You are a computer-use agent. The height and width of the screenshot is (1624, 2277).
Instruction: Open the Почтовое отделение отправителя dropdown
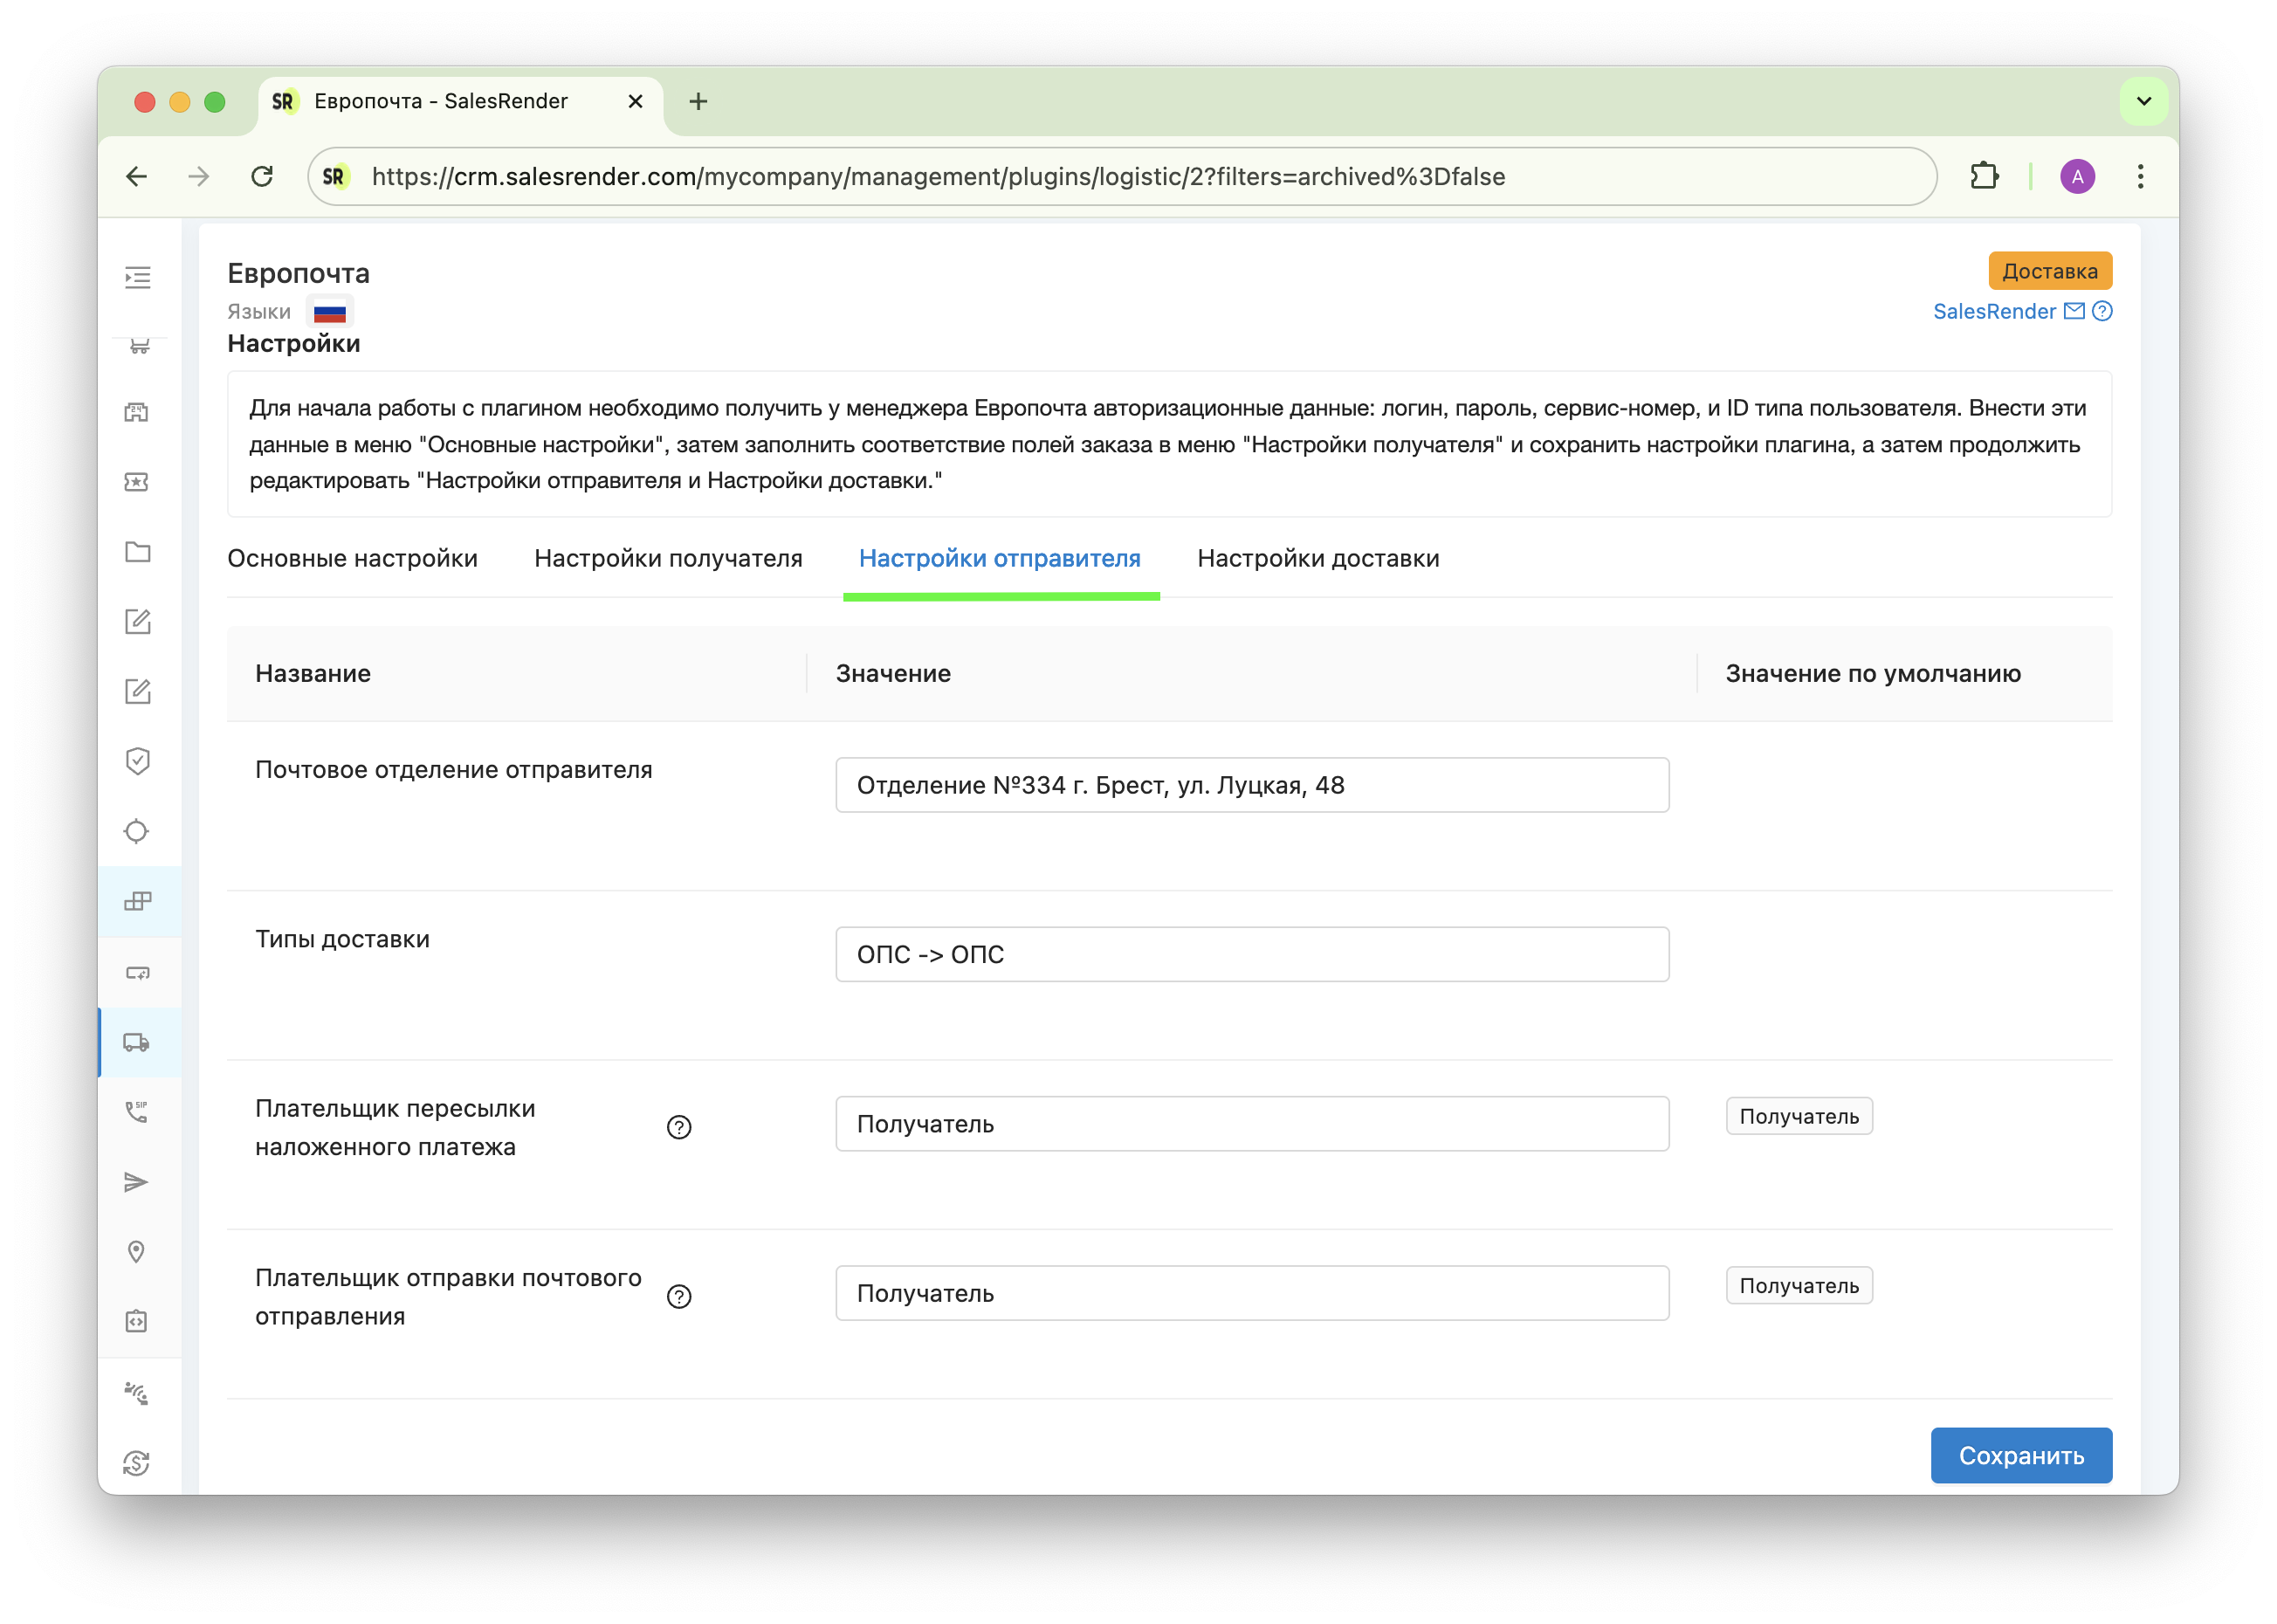(1252, 785)
